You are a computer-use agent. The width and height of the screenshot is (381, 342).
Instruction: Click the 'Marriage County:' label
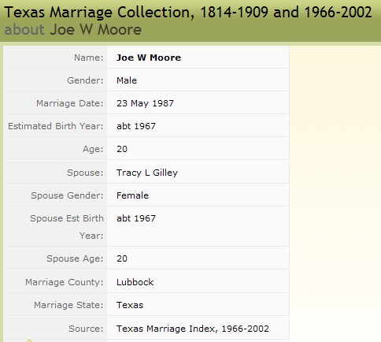point(65,282)
